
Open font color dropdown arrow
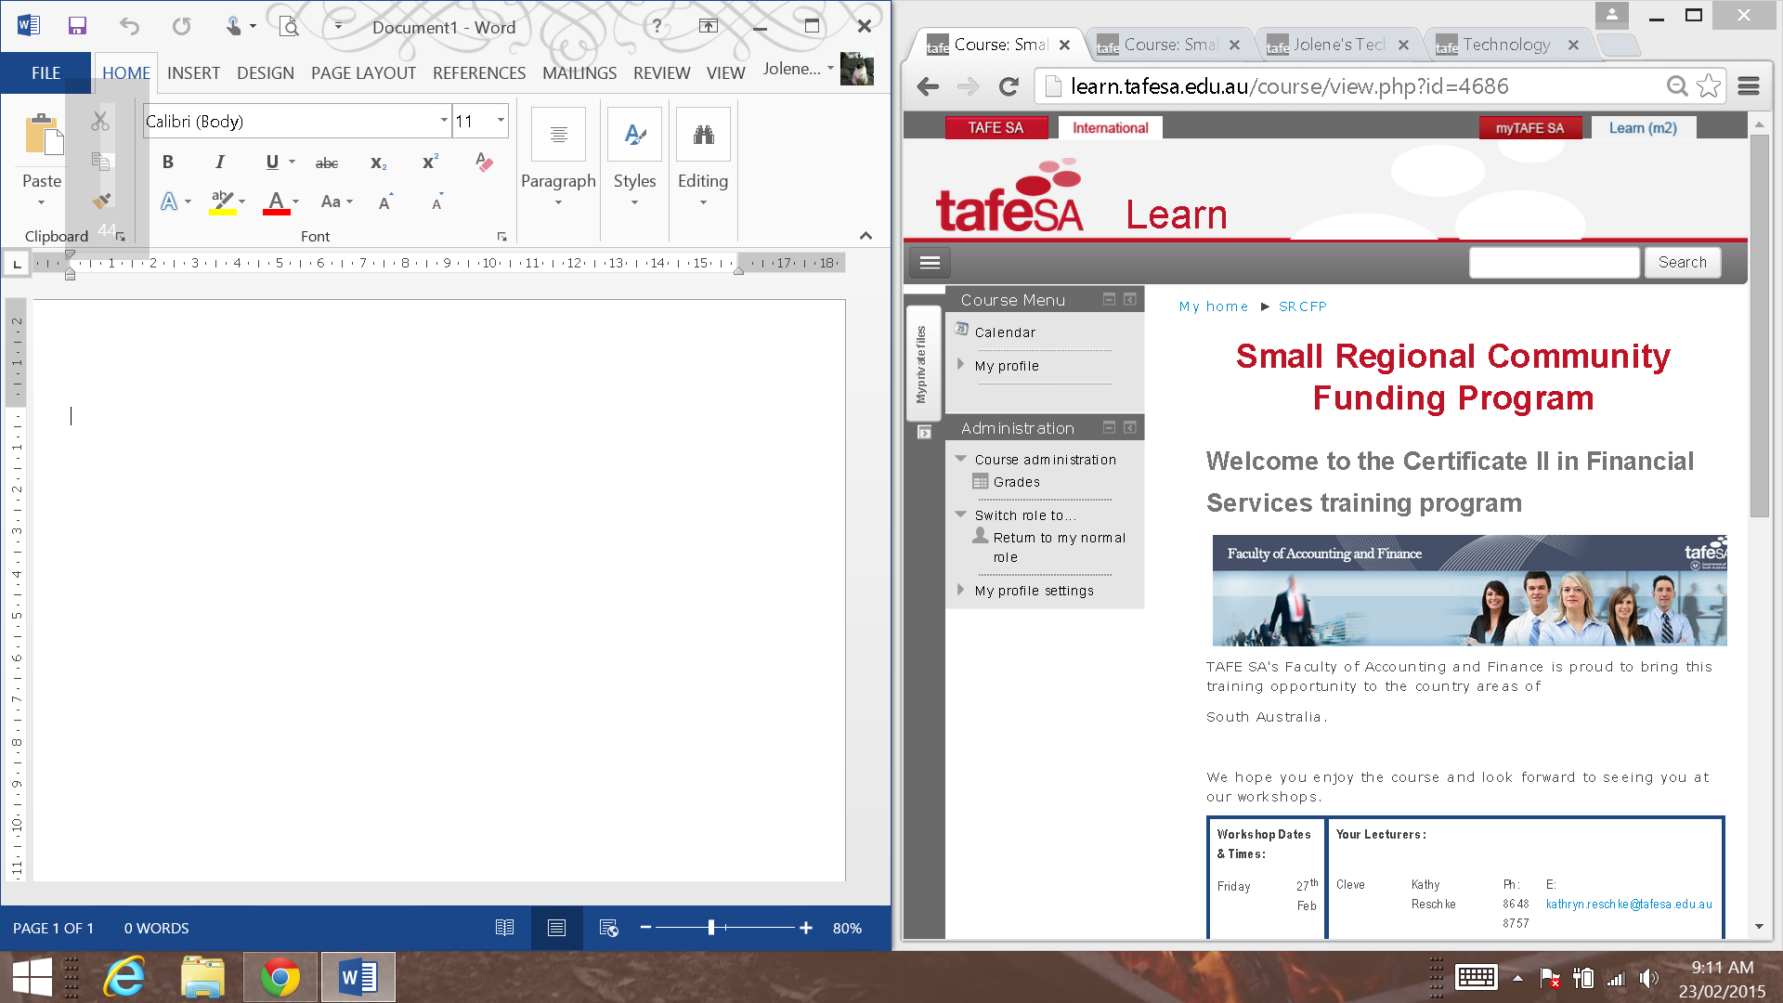pos(296,202)
